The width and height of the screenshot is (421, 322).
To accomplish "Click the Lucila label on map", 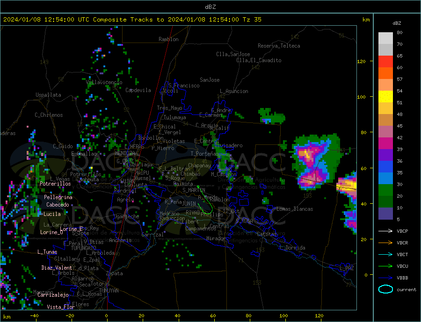I will click(x=52, y=214).
